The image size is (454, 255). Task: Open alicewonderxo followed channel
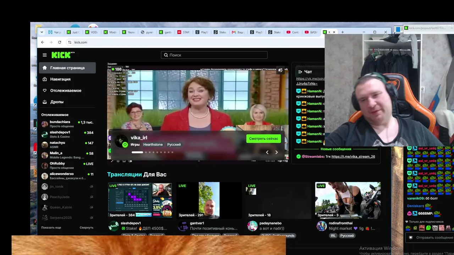coord(67,176)
